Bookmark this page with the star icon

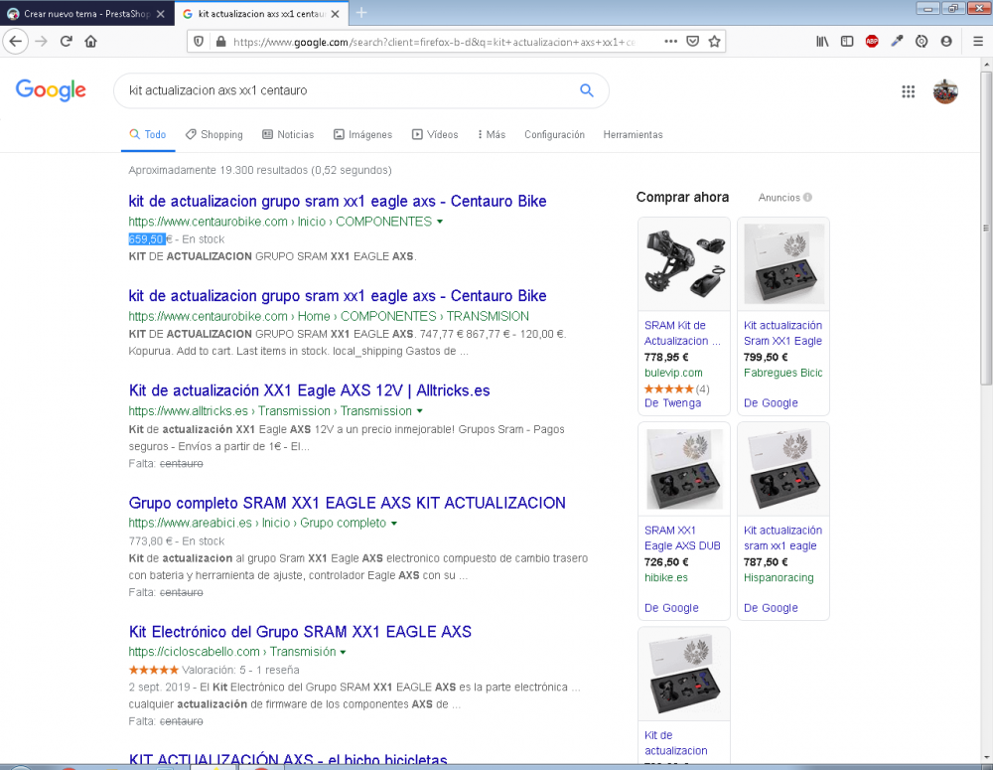(714, 41)
